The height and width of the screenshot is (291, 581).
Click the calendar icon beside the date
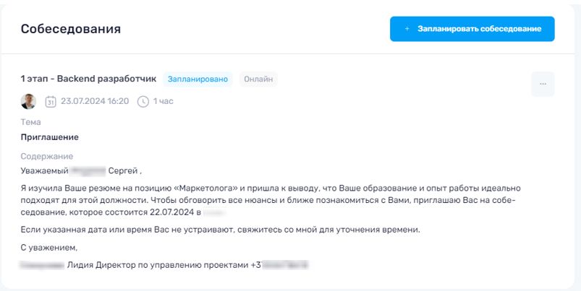tap(51, 101)
